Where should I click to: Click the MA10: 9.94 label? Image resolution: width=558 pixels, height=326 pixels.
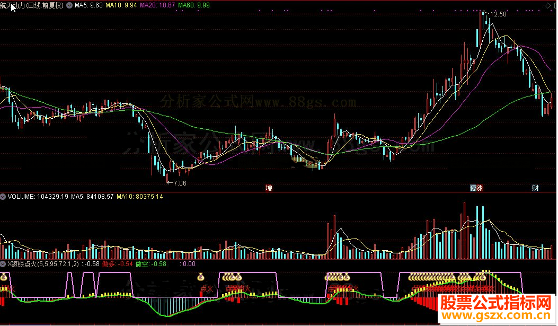tap(121, 5)
